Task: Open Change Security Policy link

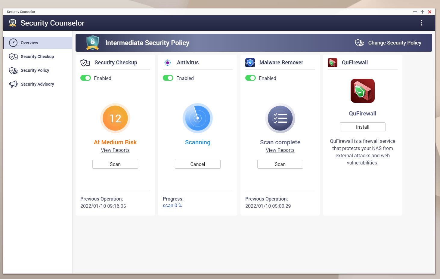Action: point(395,43)
